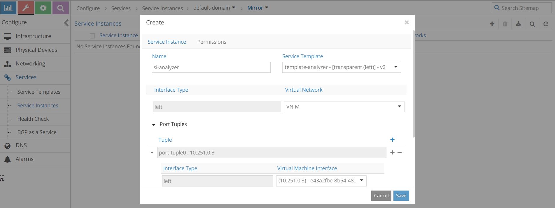The width and height of the screenshot is (555, 208).
Task: Open the Service Template dropdown
Action: 342,67
